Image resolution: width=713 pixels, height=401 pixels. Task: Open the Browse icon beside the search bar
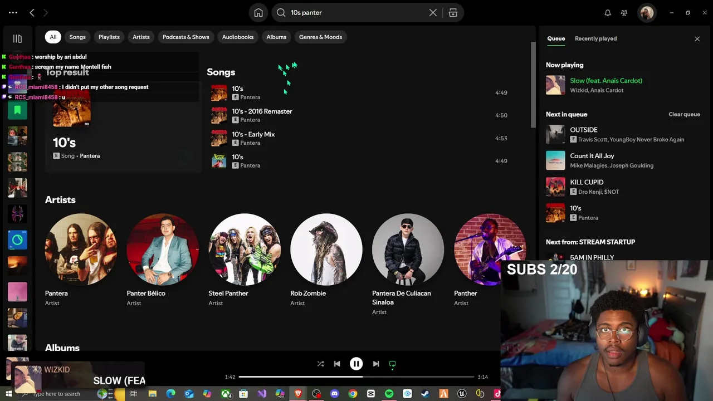click(453, 13)
